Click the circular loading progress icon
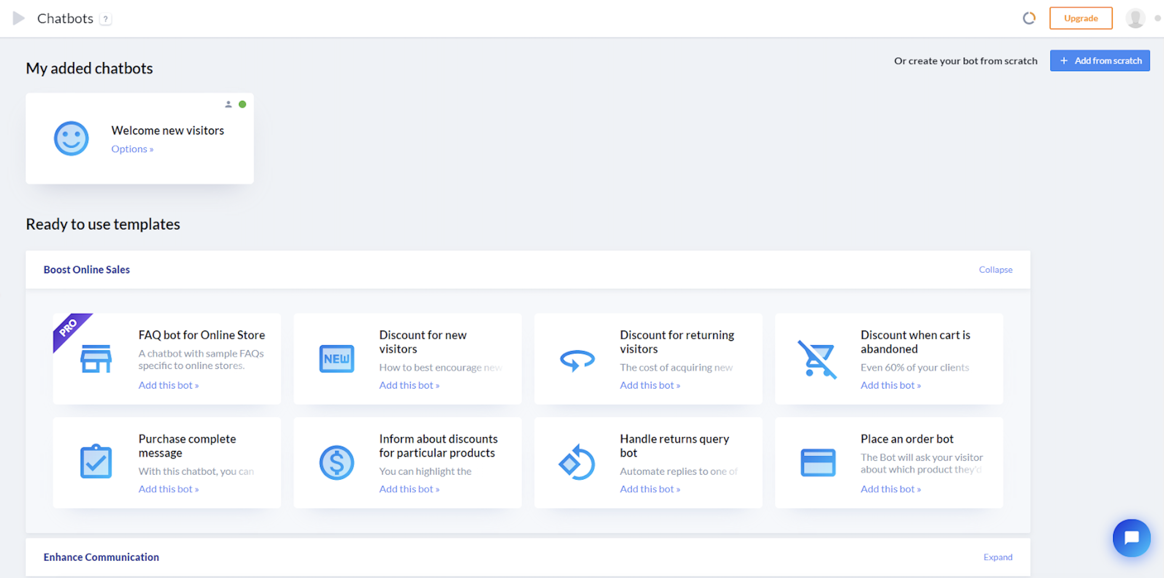Viewport: 1164px width, 578px height. click(1029, 18)
